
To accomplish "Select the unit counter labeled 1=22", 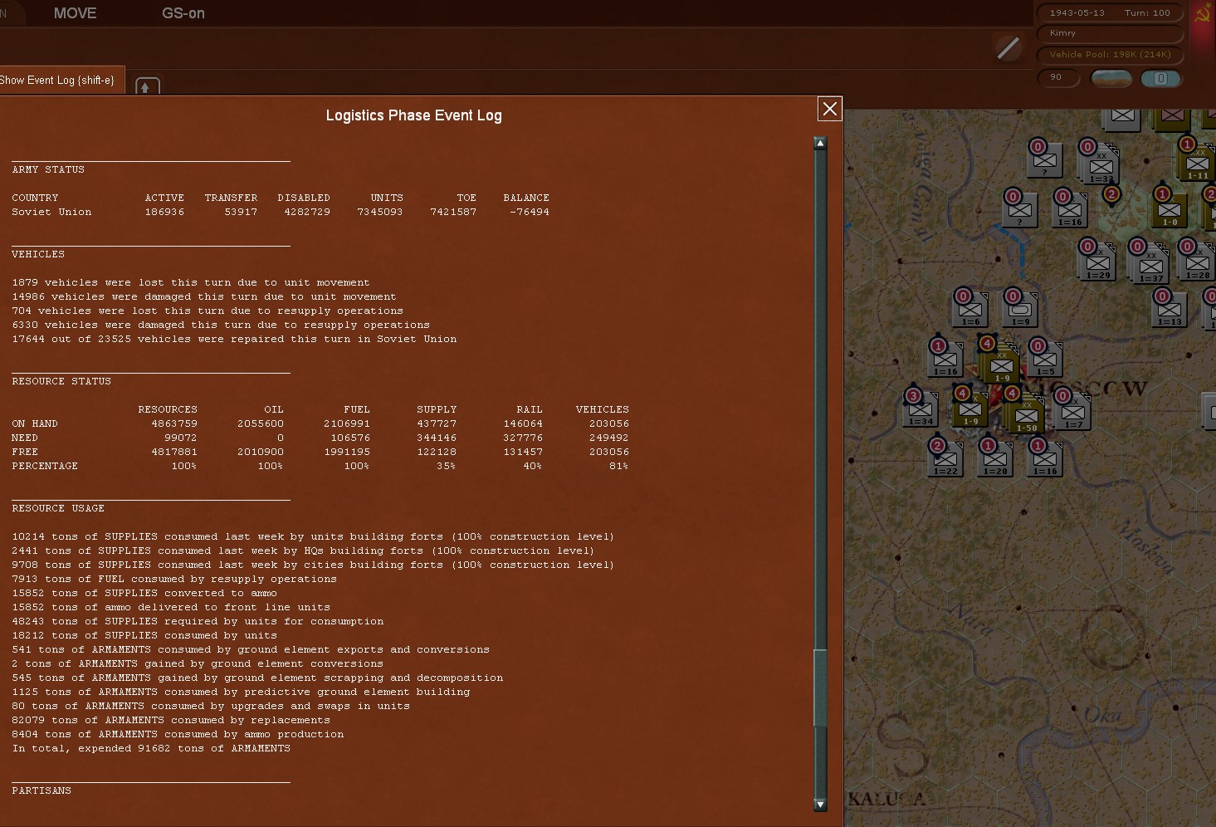I will tap(945, 458).
